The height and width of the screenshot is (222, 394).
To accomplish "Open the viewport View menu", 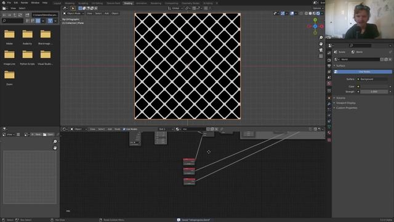I will (x=89, y=14).
